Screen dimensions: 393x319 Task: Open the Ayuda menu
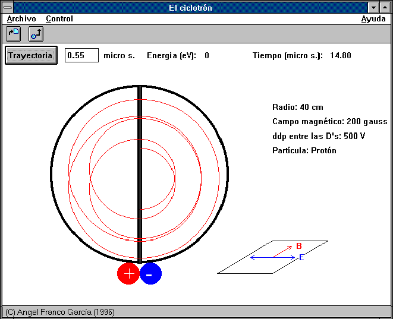pos(373,19)
